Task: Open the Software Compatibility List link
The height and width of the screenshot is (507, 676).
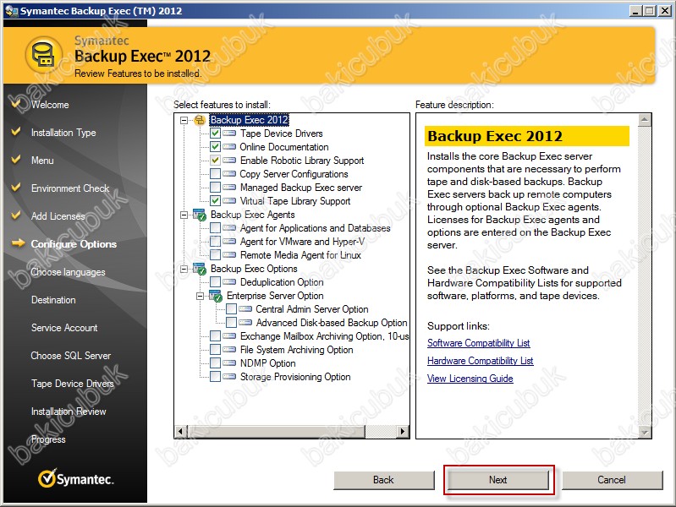Action: [479, 343]
